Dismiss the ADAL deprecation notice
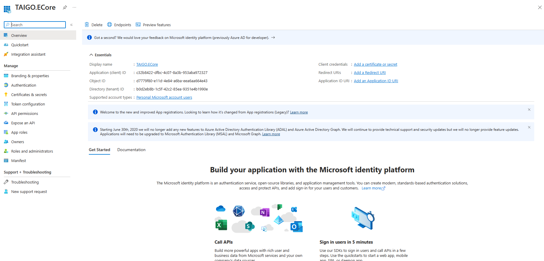The width and height of the screenshot is (544, 261). click(529, 127)
